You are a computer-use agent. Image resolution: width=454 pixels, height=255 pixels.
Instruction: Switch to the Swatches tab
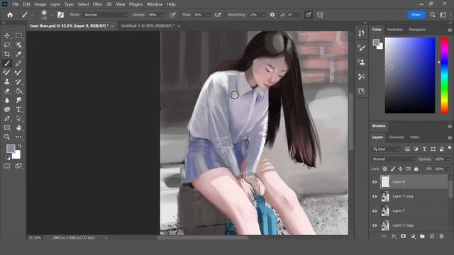pos(395,30)
